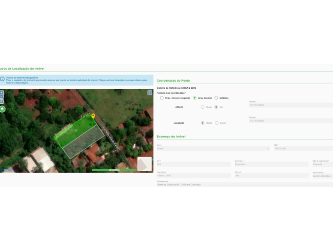Select 'Métricas' coordinate format
This screenshot has width=333, height=250.
coord(216,97)
